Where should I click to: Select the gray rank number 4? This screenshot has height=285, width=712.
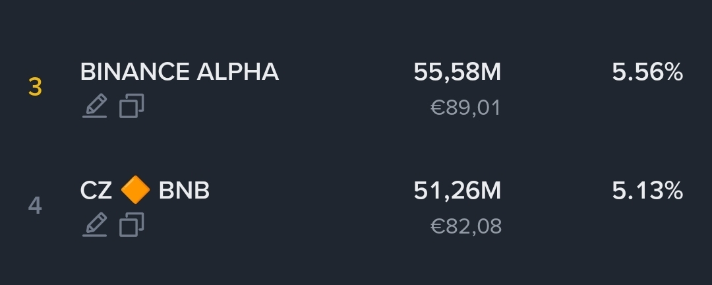(35, 206)
